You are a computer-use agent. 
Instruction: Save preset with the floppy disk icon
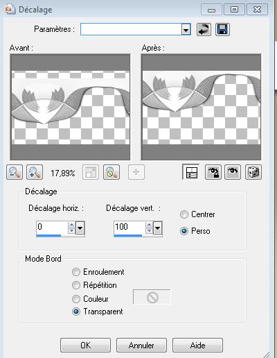pos(222,30)
